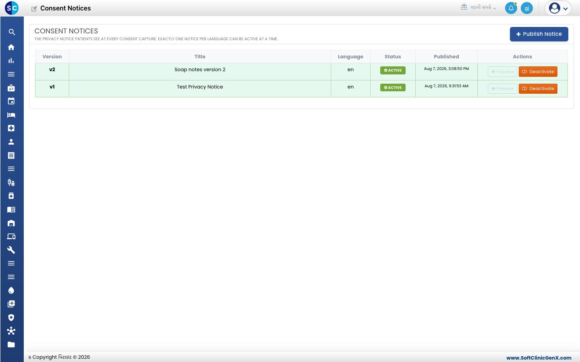Open www.SoftClinicGenX.com footer link
Viewport: 580px width, 362px height.
click(539, 358)
